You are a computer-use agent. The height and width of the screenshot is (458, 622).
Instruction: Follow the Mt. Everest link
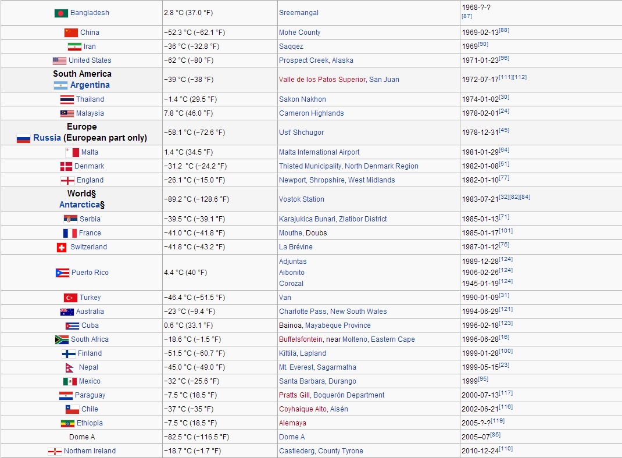pos(296,367)
